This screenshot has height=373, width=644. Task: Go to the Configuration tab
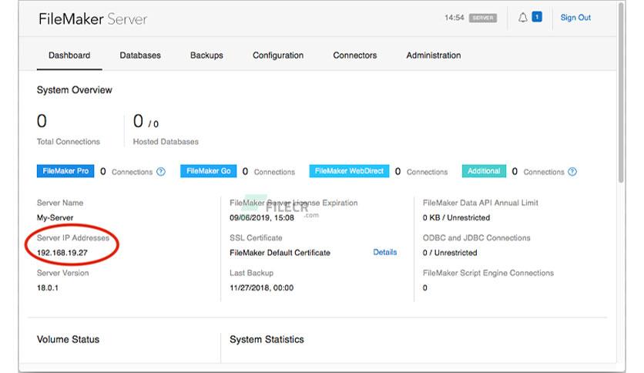(x=278, y=55)
